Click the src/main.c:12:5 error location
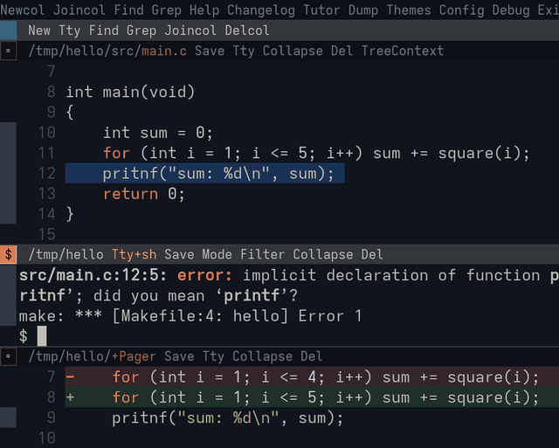 [93, 275]
